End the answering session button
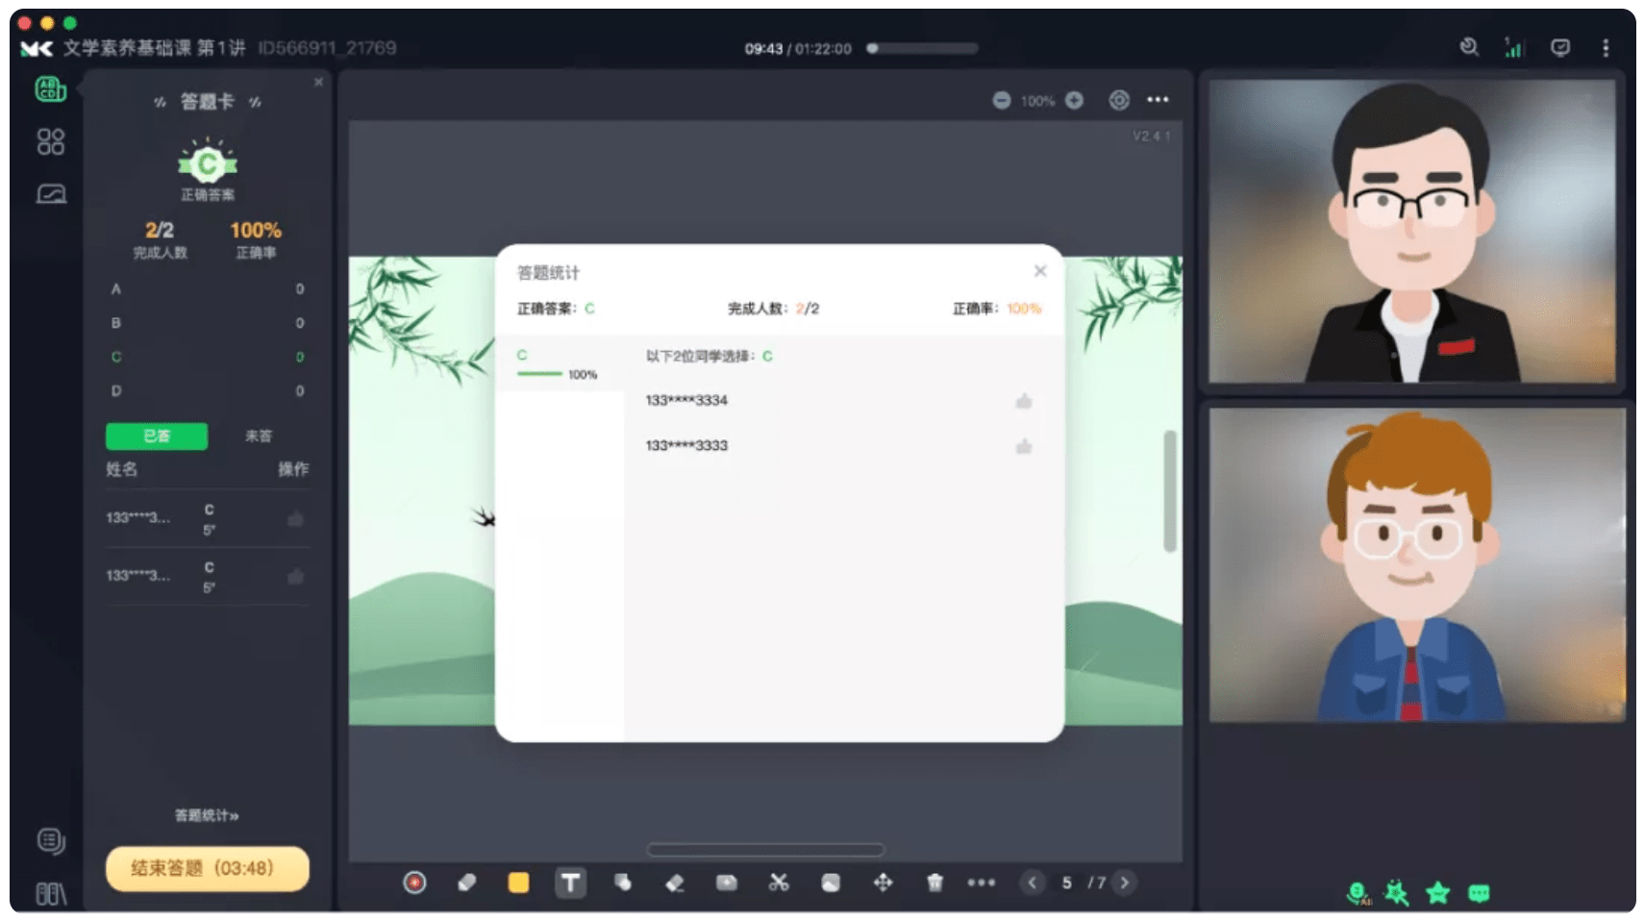This screenshot has width=1644, height=921. coord(208,868)
